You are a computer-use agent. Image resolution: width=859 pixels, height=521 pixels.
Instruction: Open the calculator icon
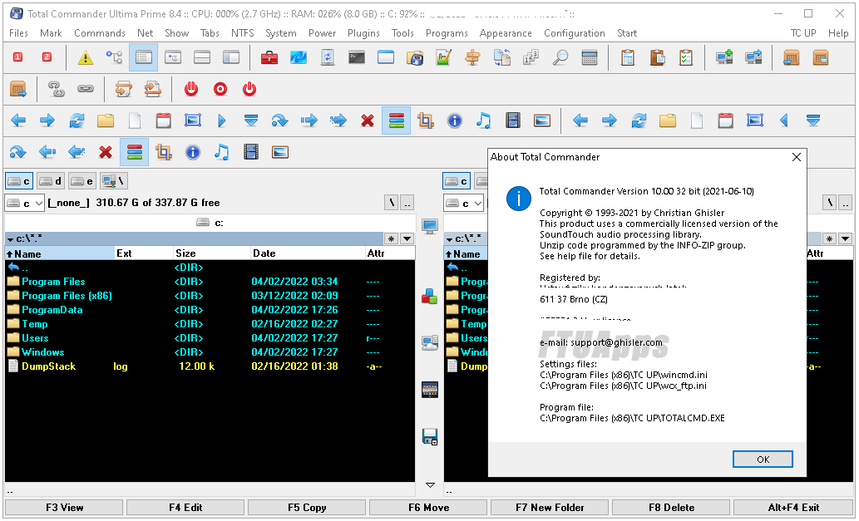point(590,57)
